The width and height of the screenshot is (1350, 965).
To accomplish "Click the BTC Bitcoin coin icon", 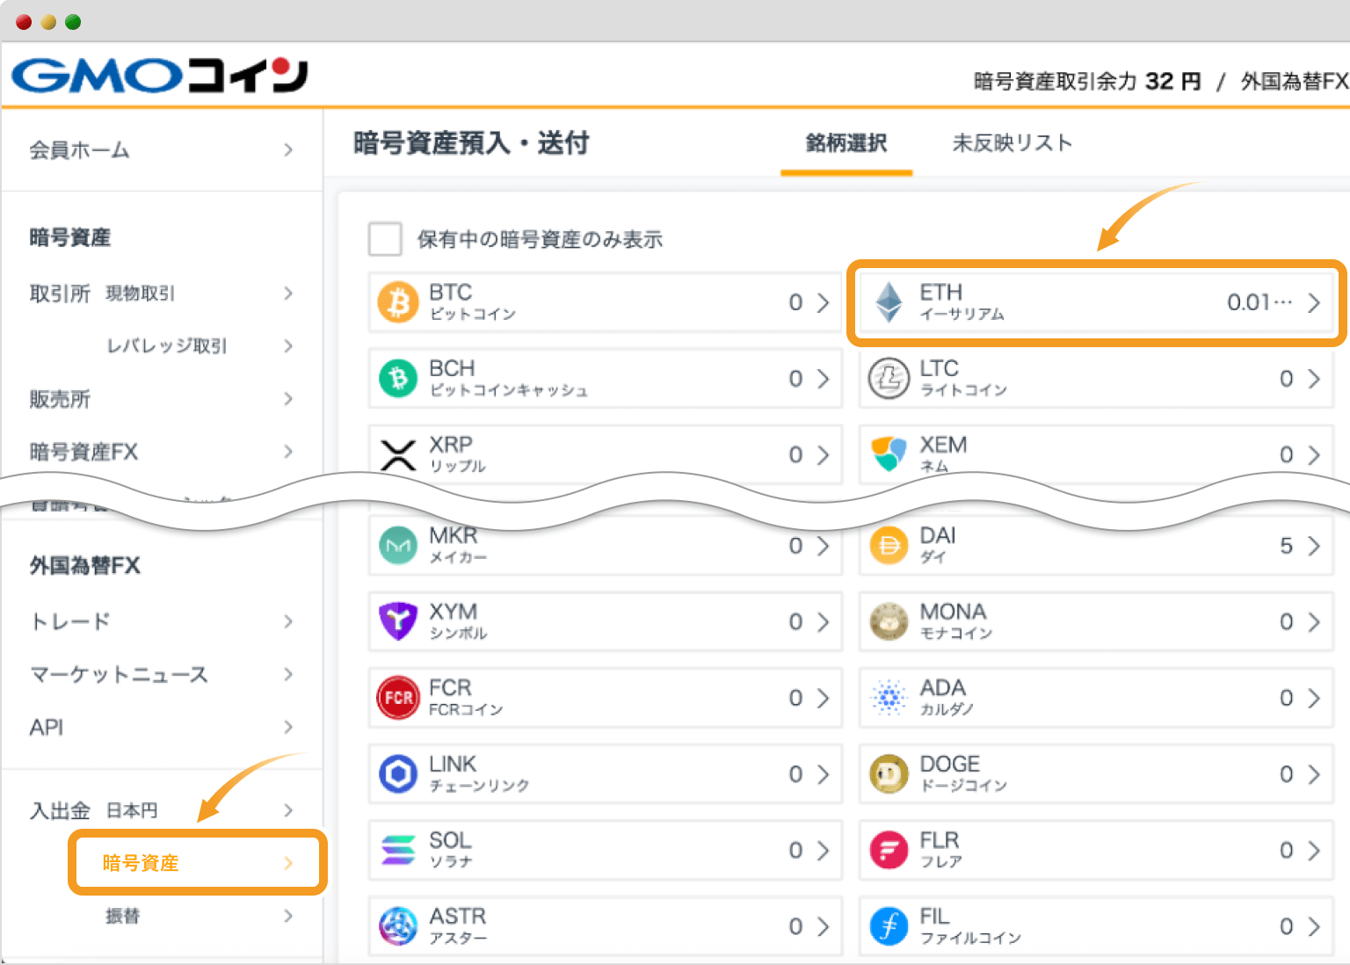I will pyautogui.click(x=398, y=302).
